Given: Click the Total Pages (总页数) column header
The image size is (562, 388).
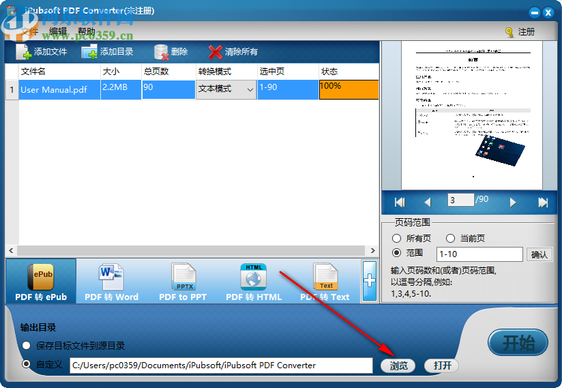Looking at the screenshot, I should (x=168, y=72).
